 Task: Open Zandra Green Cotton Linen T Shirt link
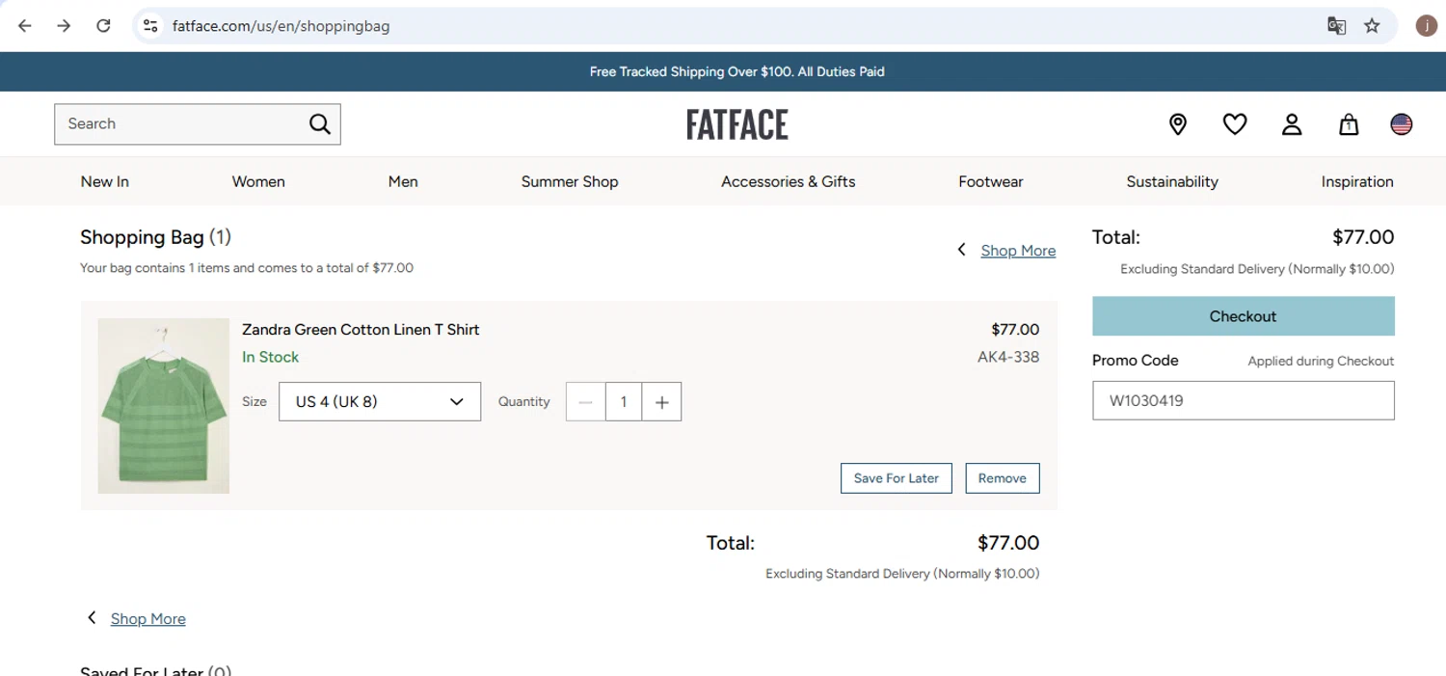[x=361, y=330]
